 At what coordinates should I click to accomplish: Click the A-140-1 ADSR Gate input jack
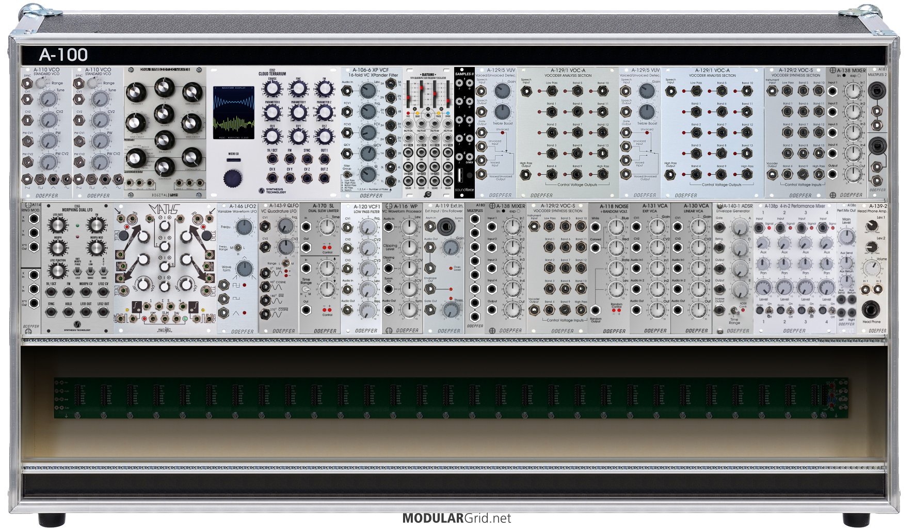719,227
